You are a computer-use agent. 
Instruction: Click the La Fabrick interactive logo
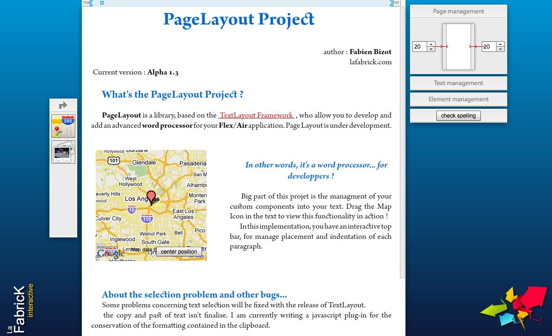click(22, 308)
